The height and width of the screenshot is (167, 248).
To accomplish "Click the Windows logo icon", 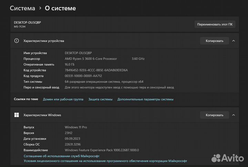I will click(x=17, y=115).
